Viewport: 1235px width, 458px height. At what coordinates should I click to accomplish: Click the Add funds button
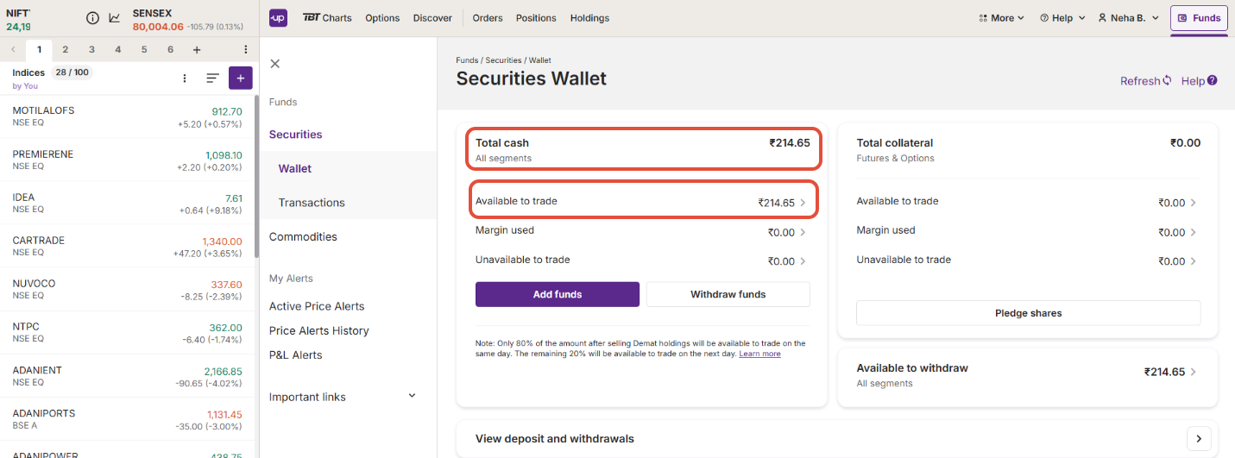pos(558,294)
